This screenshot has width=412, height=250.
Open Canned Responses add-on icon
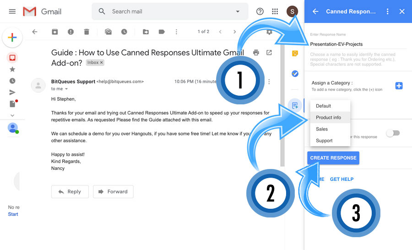pyautogui.click(x=295, y=105)
